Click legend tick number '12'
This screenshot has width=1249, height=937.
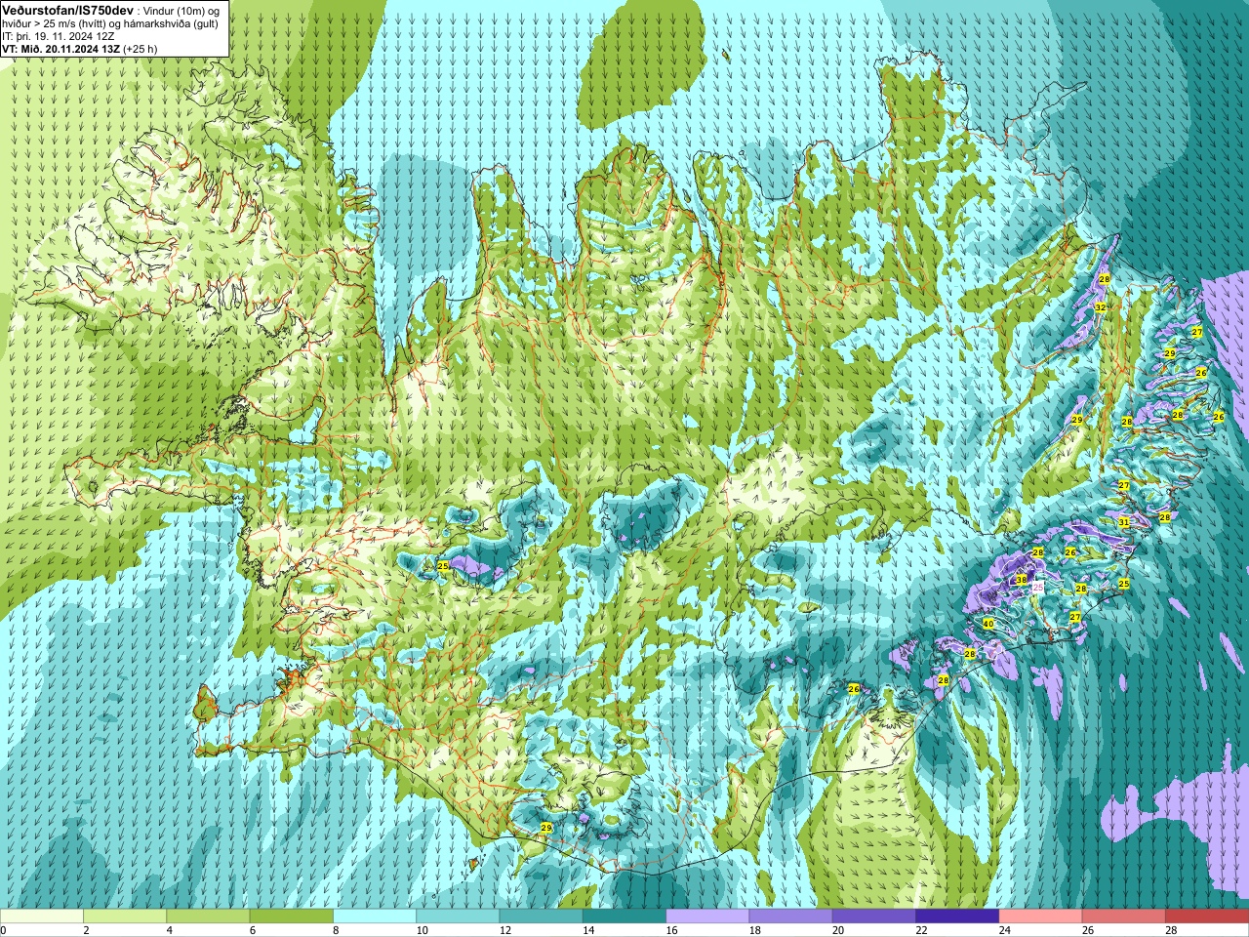(x=504, y=930)
